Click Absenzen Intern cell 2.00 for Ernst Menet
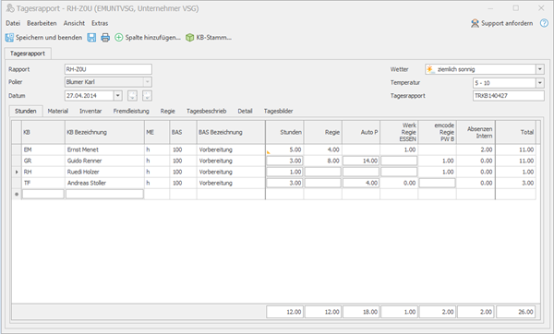The width and height of the screenshot is (554, 334). pyautogui.click(x=476, y=149)
